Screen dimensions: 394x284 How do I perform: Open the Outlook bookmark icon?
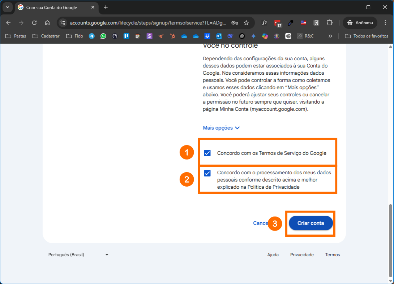[219, 36]
